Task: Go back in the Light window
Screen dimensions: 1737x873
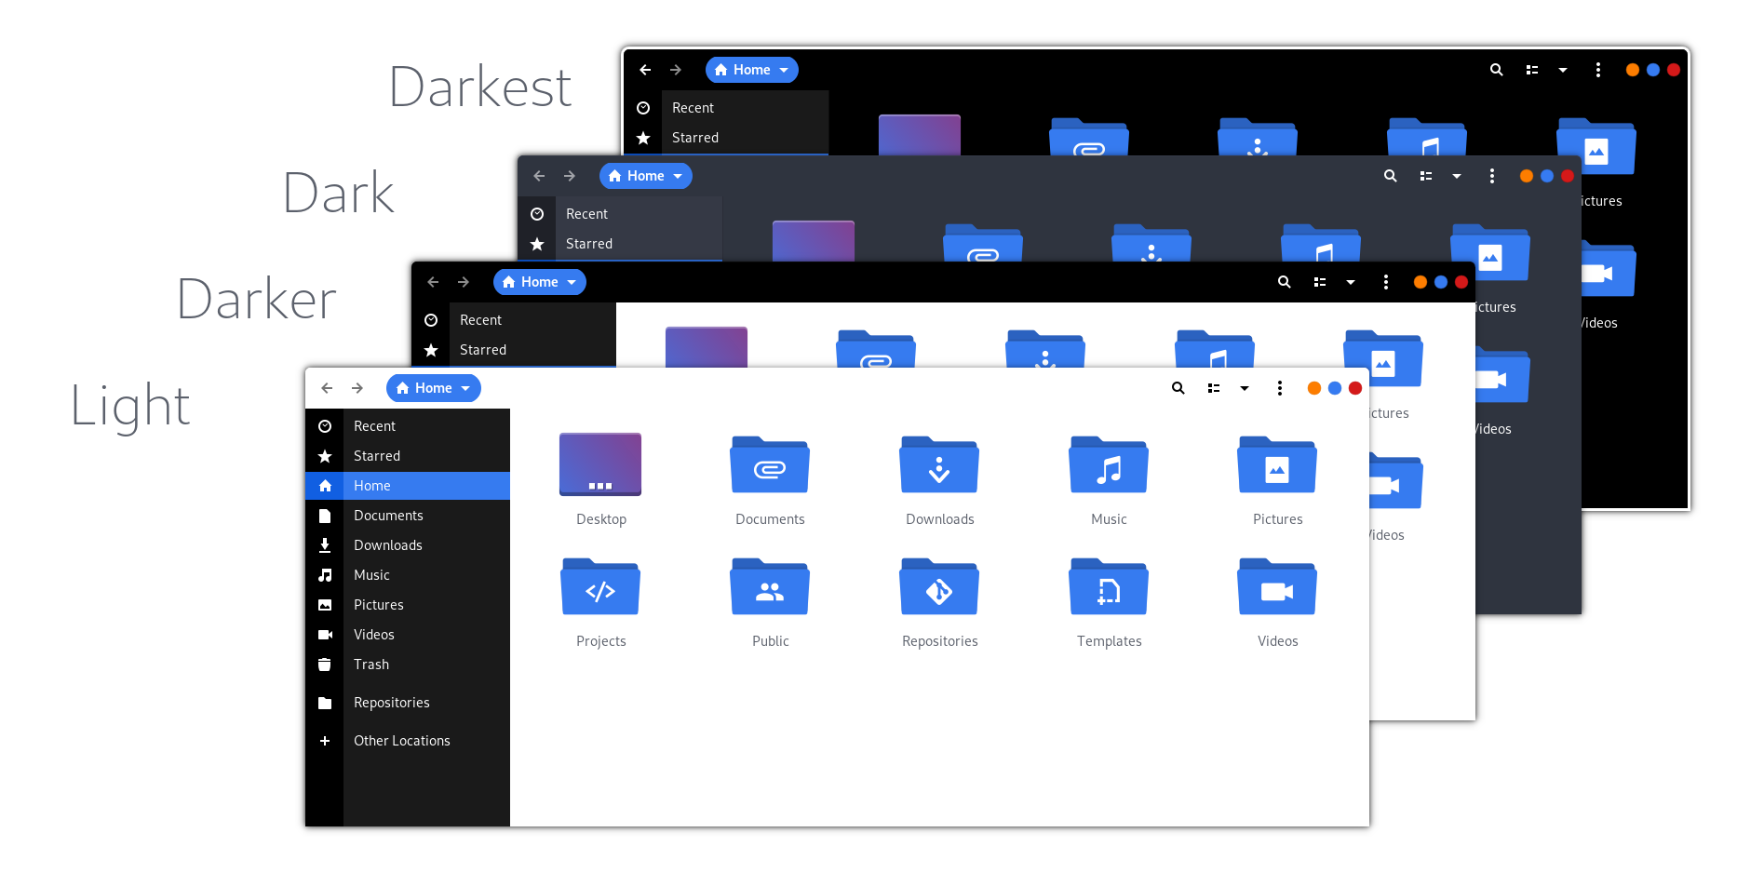Action: (x=327, y=388)
